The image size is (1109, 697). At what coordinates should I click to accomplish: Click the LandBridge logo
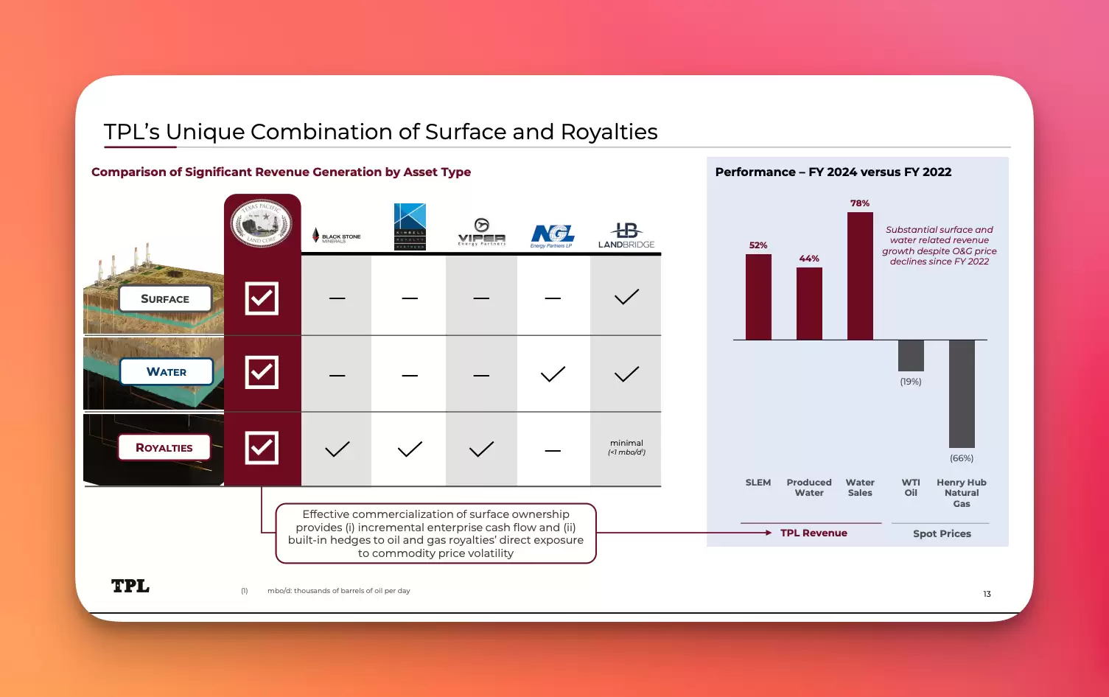coord(626,236)
